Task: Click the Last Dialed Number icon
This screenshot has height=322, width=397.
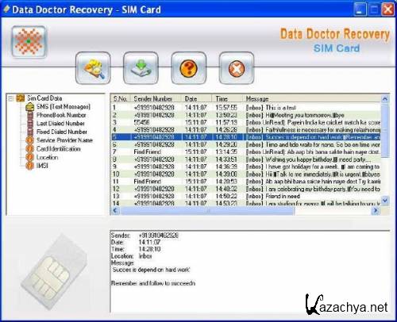Action: (30, 124)
